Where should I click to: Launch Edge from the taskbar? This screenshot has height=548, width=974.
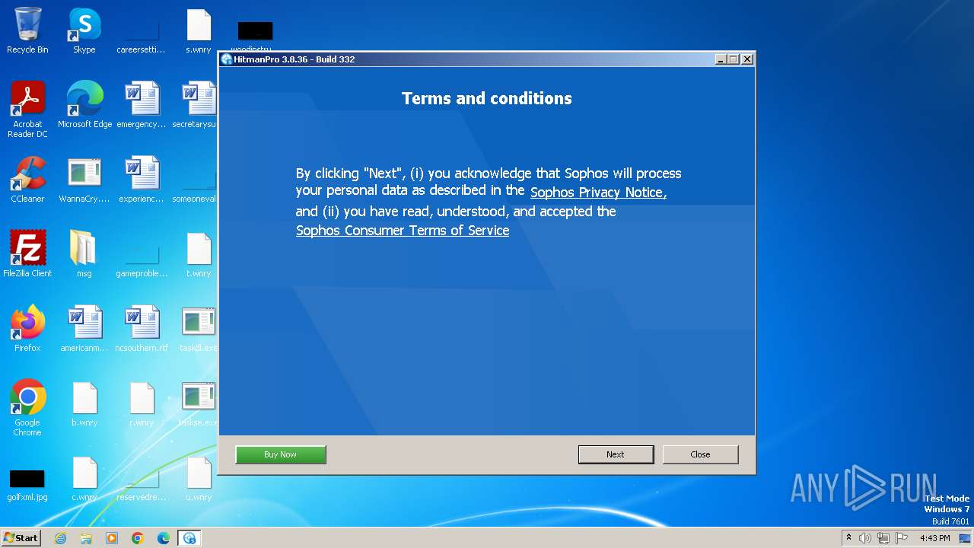click(x=164, y=538)
